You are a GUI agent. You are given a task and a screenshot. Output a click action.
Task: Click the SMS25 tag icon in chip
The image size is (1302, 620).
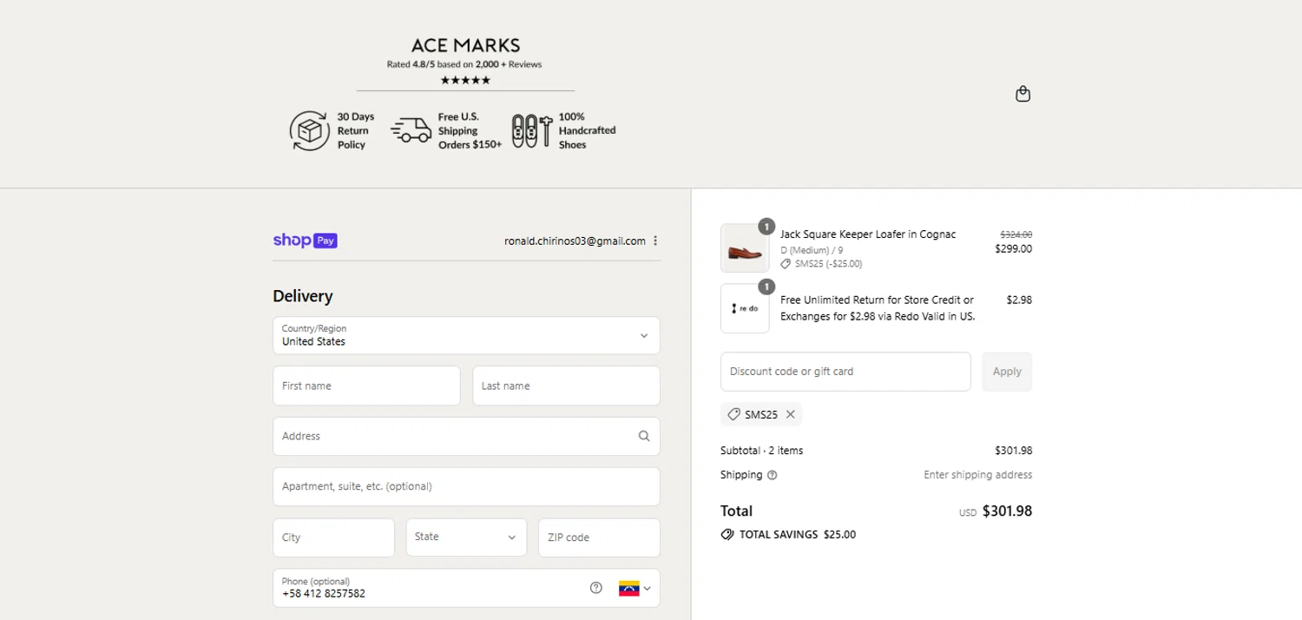click(733, 414)
